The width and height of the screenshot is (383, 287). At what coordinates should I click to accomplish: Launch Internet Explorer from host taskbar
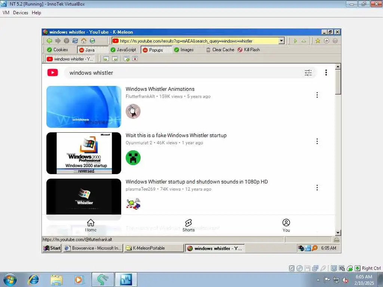[x=33, y=280]
